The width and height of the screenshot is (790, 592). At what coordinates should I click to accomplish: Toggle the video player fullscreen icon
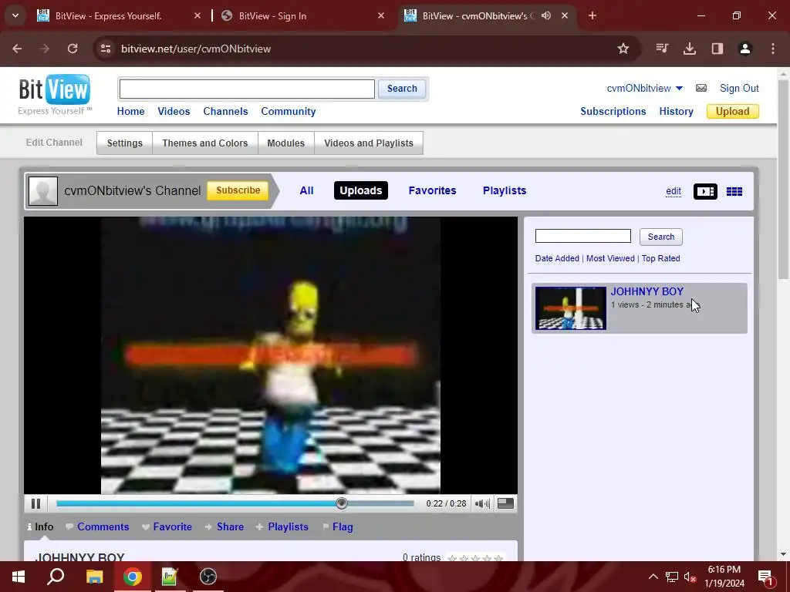click(505, 503)
